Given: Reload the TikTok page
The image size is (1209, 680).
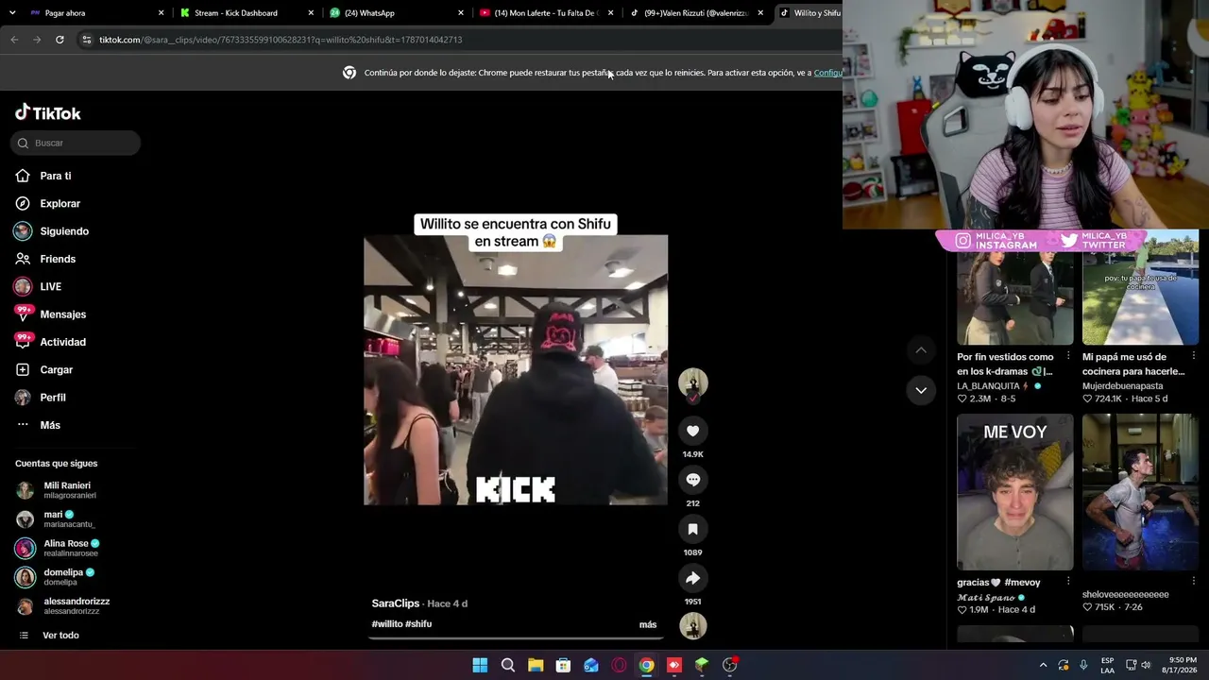Looking at the screenshot, I should coord(60,40).
